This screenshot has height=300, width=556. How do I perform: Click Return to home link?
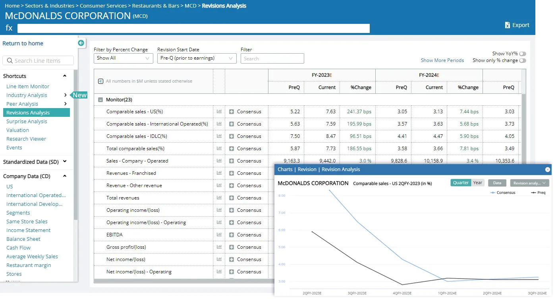(23, 43)
